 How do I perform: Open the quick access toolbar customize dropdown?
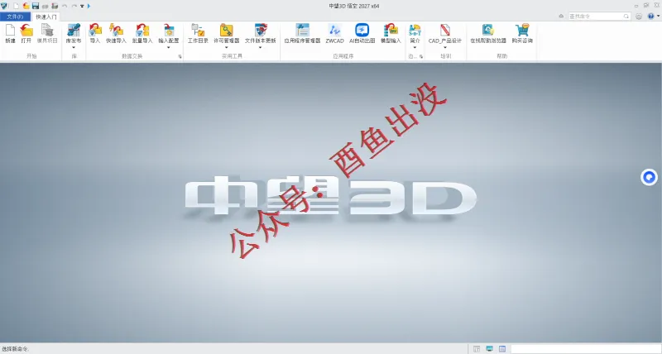tap(82, 7)
